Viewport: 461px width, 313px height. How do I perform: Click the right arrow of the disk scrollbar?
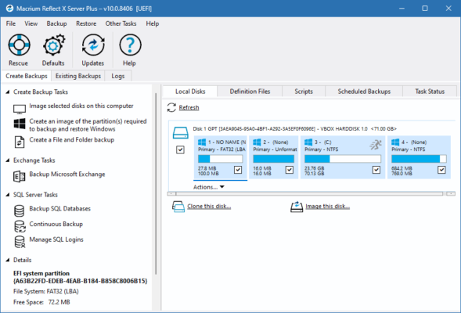click(x=451, y=194)
